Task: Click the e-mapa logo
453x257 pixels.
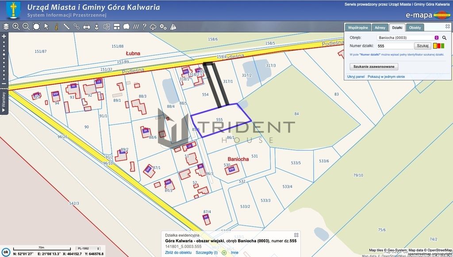Action: point(428,15)
